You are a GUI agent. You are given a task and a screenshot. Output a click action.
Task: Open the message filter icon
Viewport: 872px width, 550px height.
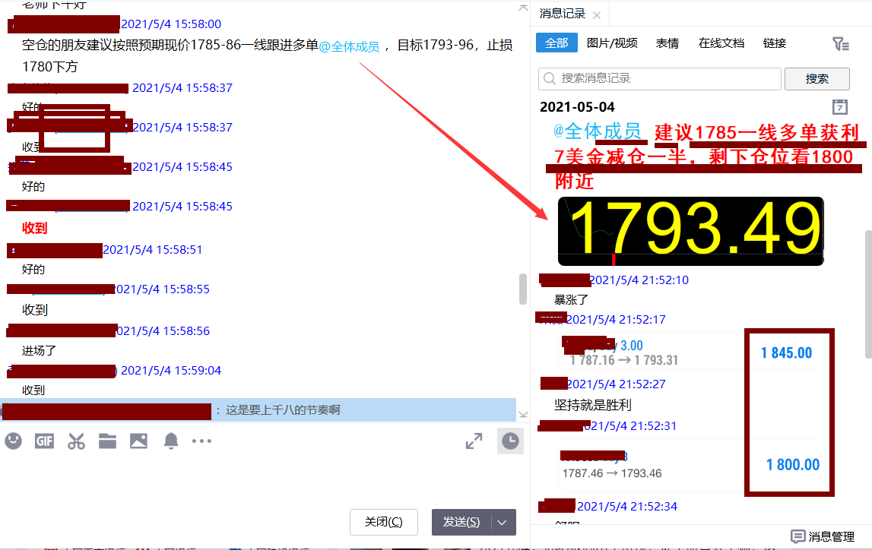click(840, 44)
